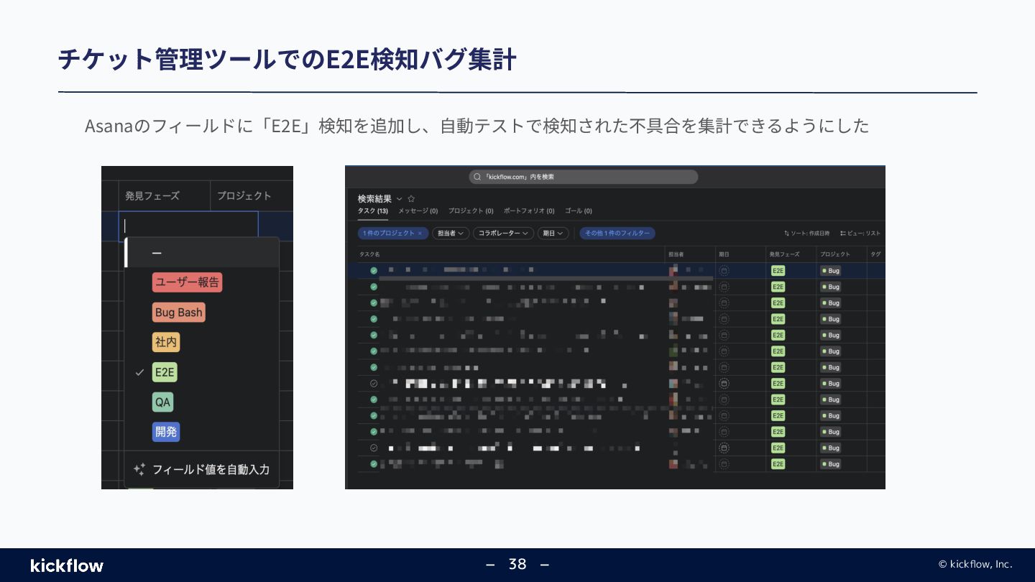This screenshot has height=582, width=1035.
Task: Click the 'その他 1 件のフィルター' chip
Action: (617, 234)
